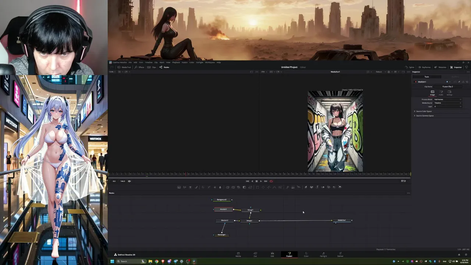Select the Tools button in Inspector

click(427, 77)
